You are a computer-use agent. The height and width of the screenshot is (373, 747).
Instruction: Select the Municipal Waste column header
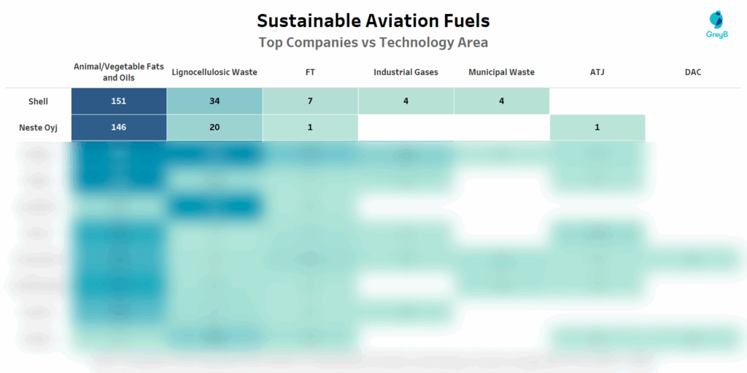click(501, 72)
